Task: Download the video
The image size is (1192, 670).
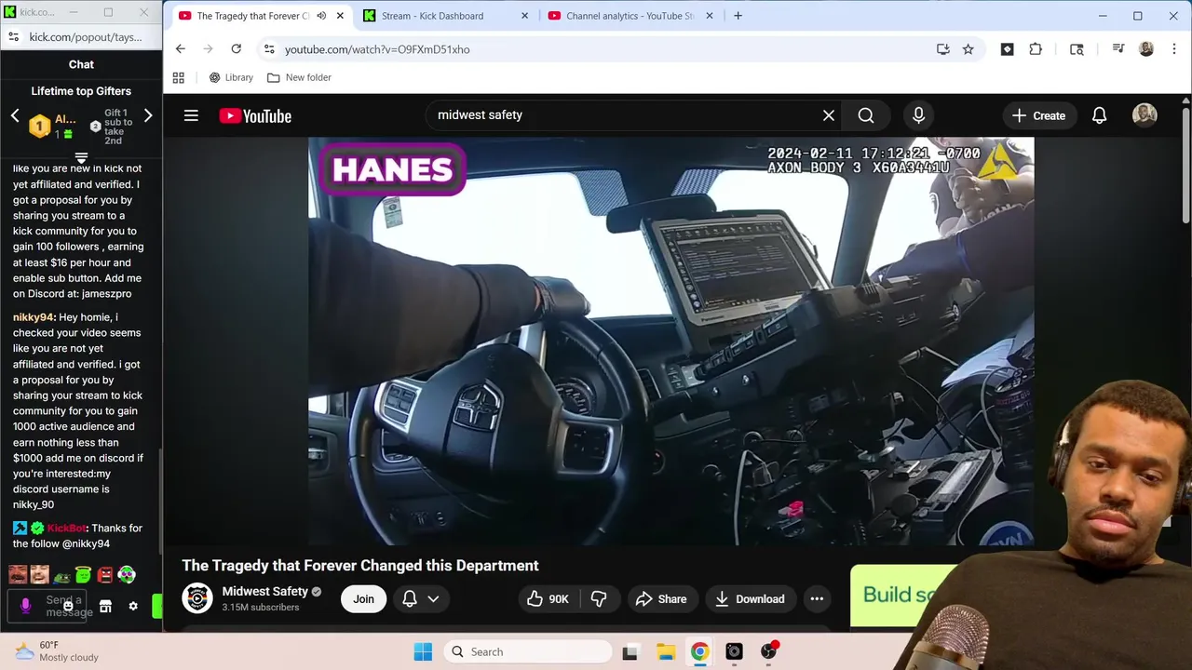Action: click(750, 599)
